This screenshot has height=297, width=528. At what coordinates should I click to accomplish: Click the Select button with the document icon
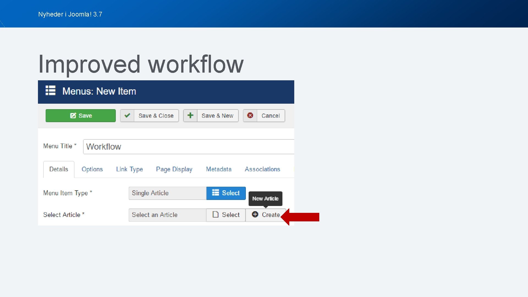click(226, 215)
